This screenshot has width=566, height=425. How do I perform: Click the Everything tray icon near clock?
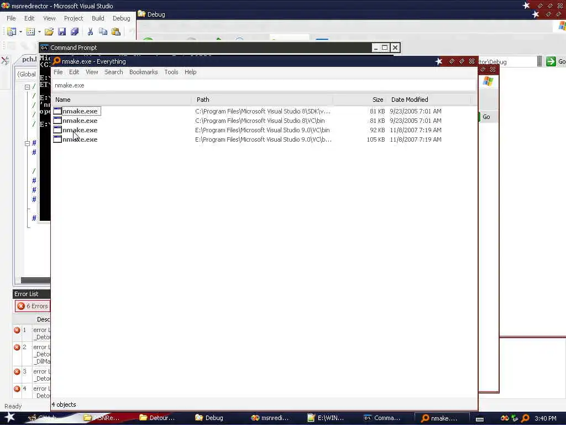525,418
